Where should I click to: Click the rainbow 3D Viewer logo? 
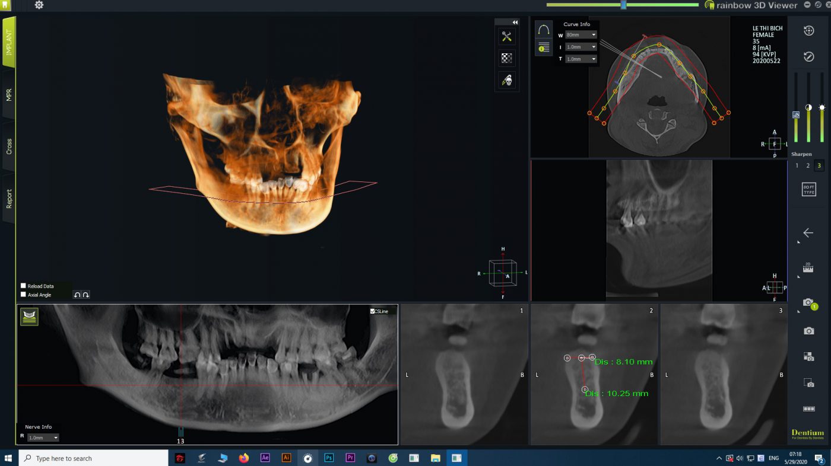pos(751,5)
